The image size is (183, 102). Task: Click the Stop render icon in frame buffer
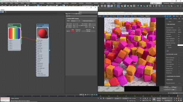point(174,16)
